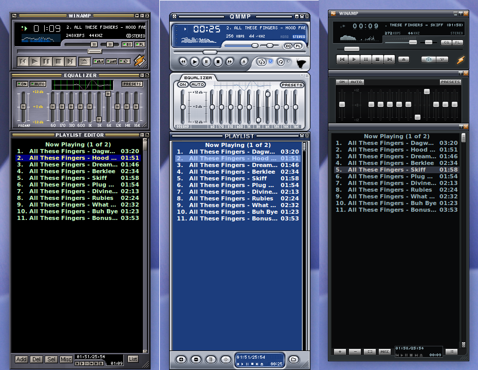
Task: Toggle equalizer AUTO in left gray Winamp
Action: coord(38,84)
